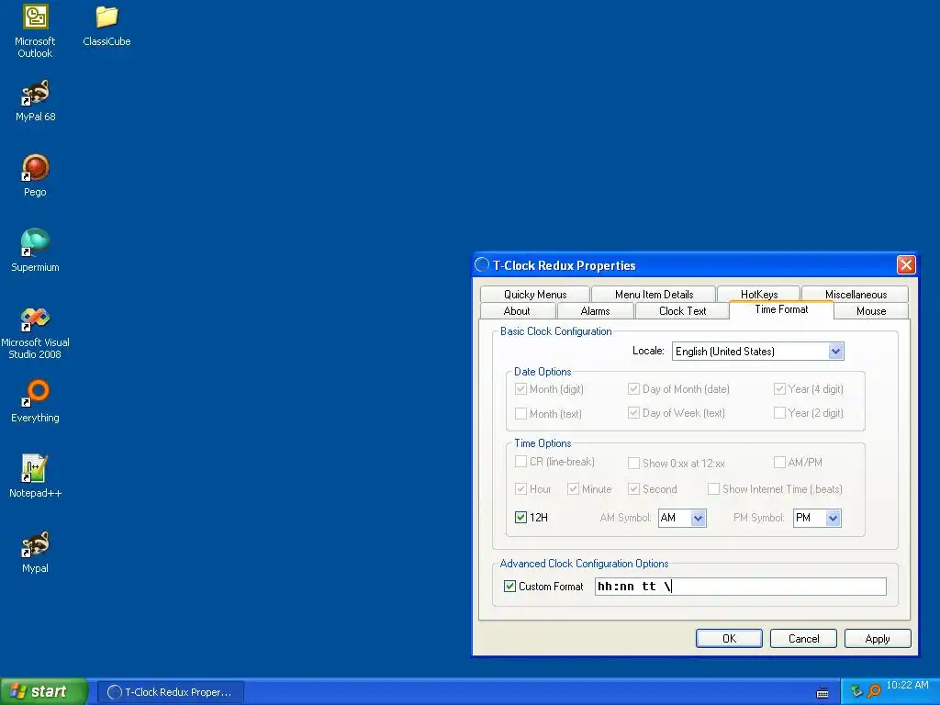Click the Apply button
Screen dimensions: 940x705
point(878,639)
